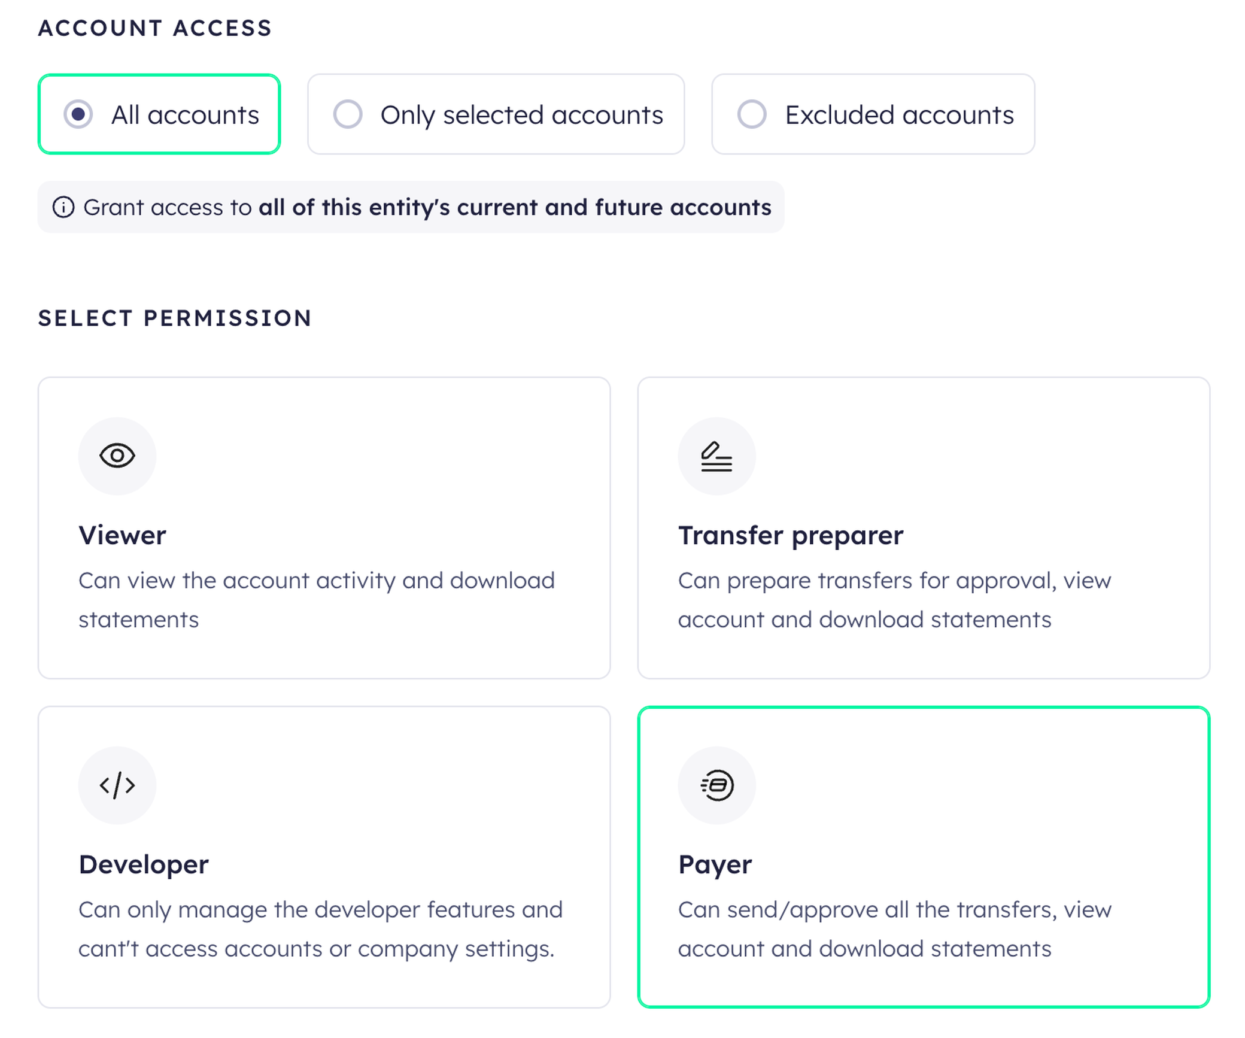
Task: Click the info icon in the access notice
Action: (x=64, y=207)
